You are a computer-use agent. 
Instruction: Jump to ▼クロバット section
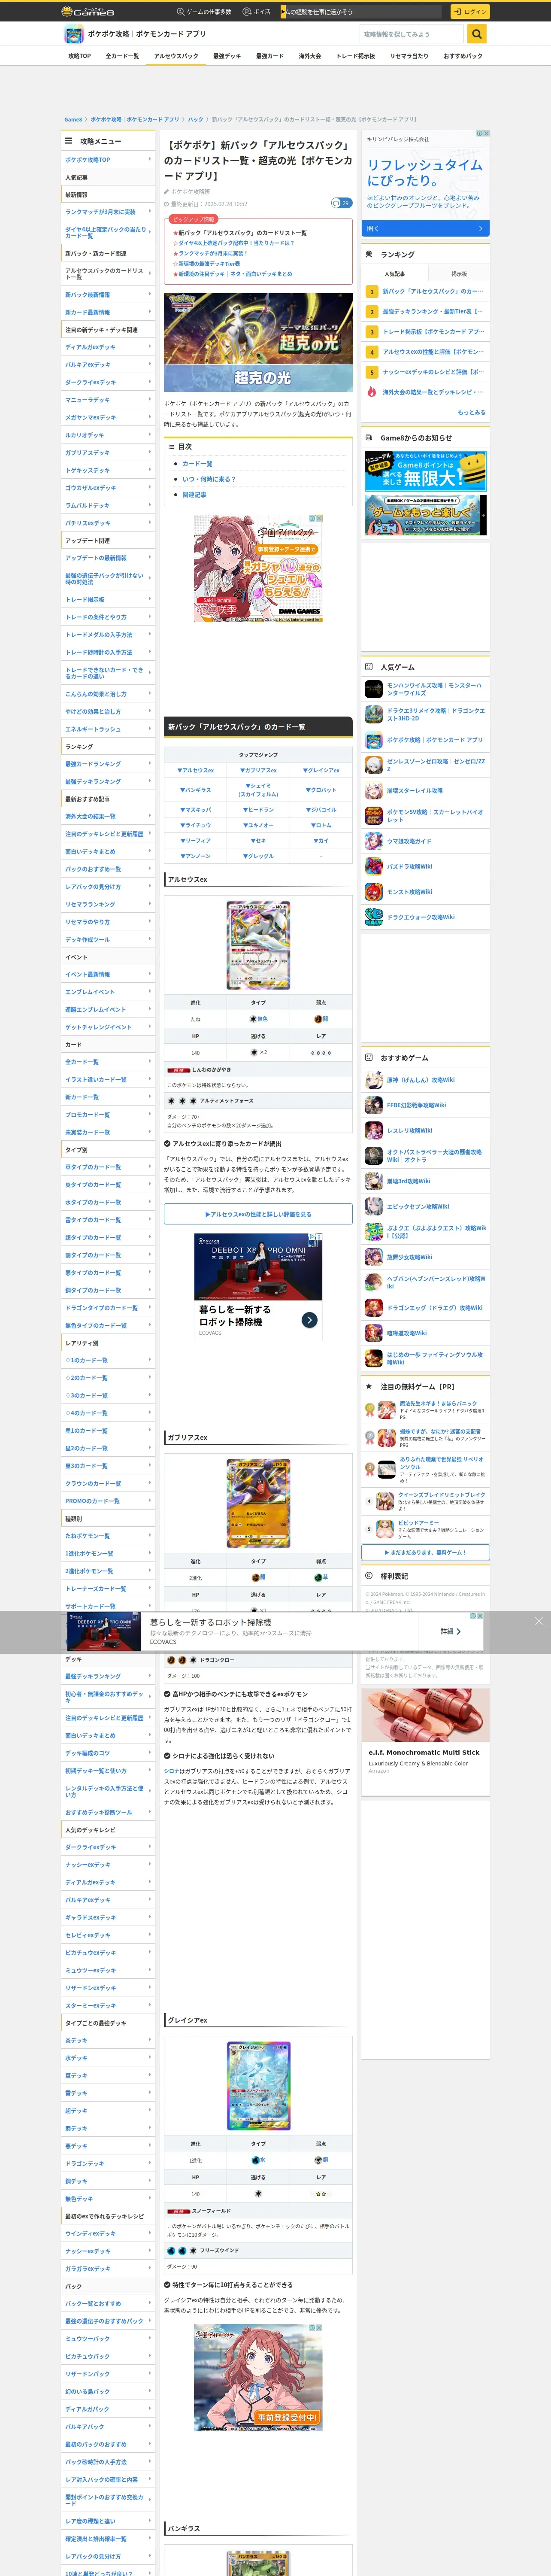pos(321,790)
